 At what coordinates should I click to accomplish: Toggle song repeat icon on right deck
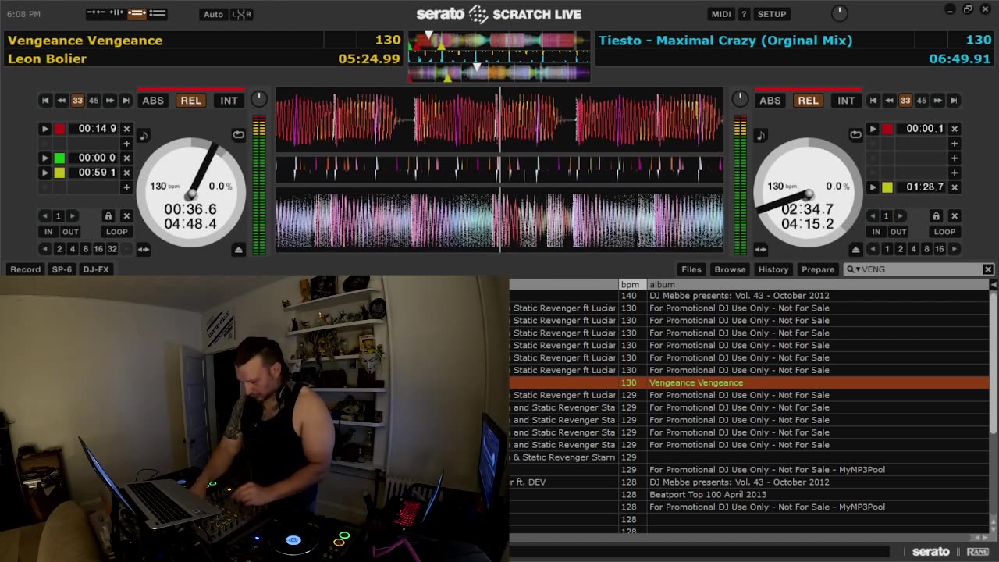point(855,134)
